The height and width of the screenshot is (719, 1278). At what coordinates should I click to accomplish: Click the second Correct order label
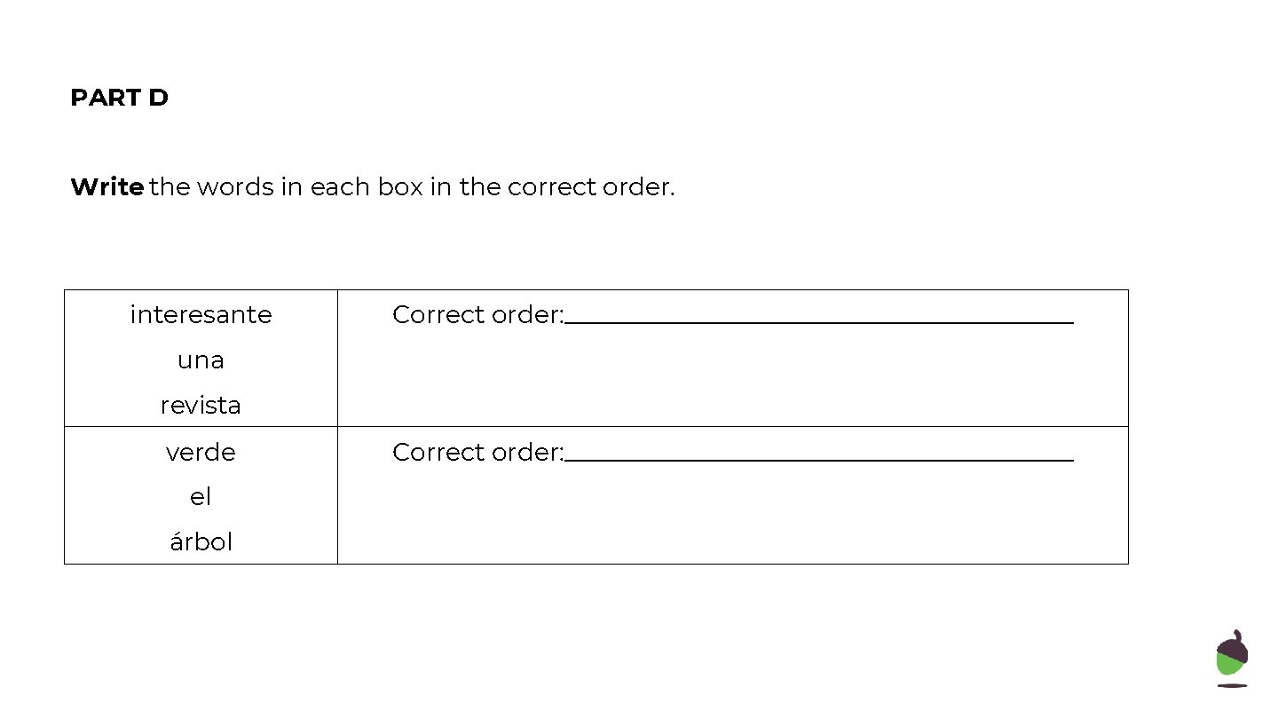478,452
